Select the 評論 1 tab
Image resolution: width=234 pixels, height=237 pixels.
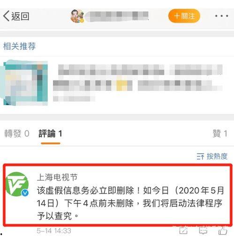tap(50, 133)
